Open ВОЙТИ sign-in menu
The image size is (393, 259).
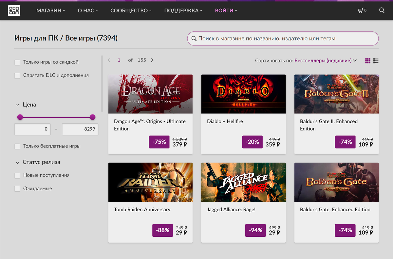226,10
